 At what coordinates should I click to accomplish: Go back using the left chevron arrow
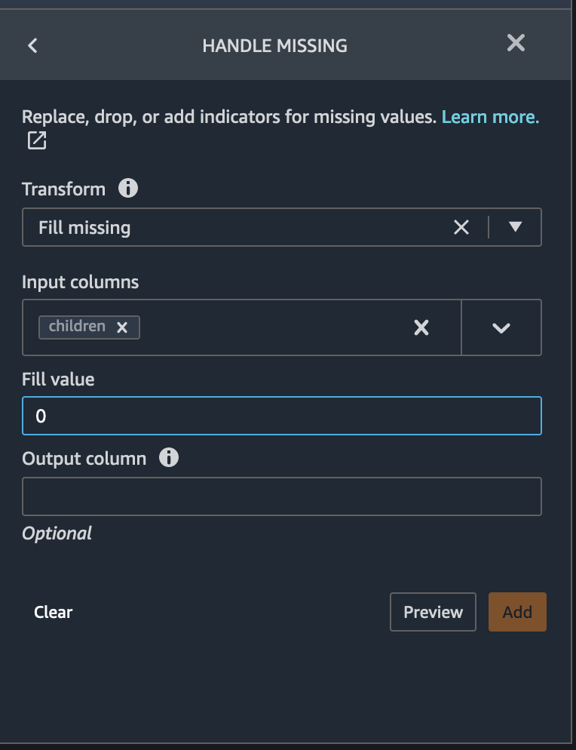[x=32, y=46]
